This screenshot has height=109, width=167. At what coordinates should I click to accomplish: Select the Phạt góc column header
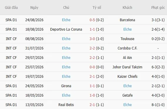pyautogui.click(x=158, y=8)
